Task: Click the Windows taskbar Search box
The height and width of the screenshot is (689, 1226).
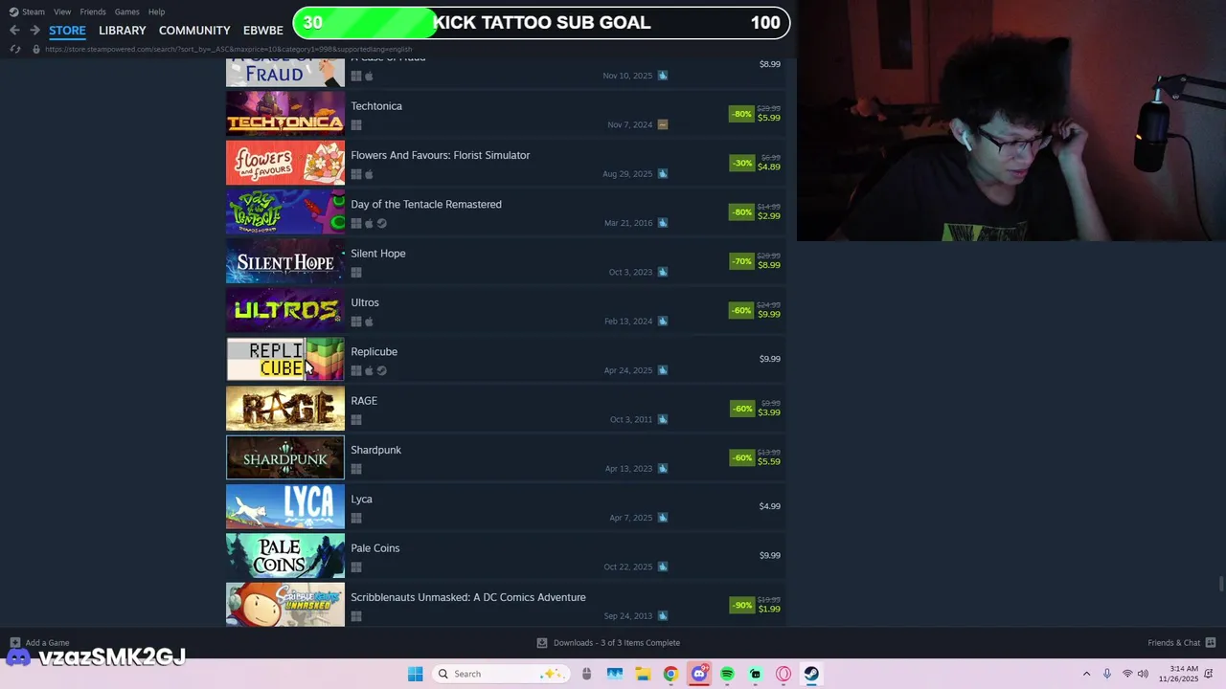Action: (500, 674)
